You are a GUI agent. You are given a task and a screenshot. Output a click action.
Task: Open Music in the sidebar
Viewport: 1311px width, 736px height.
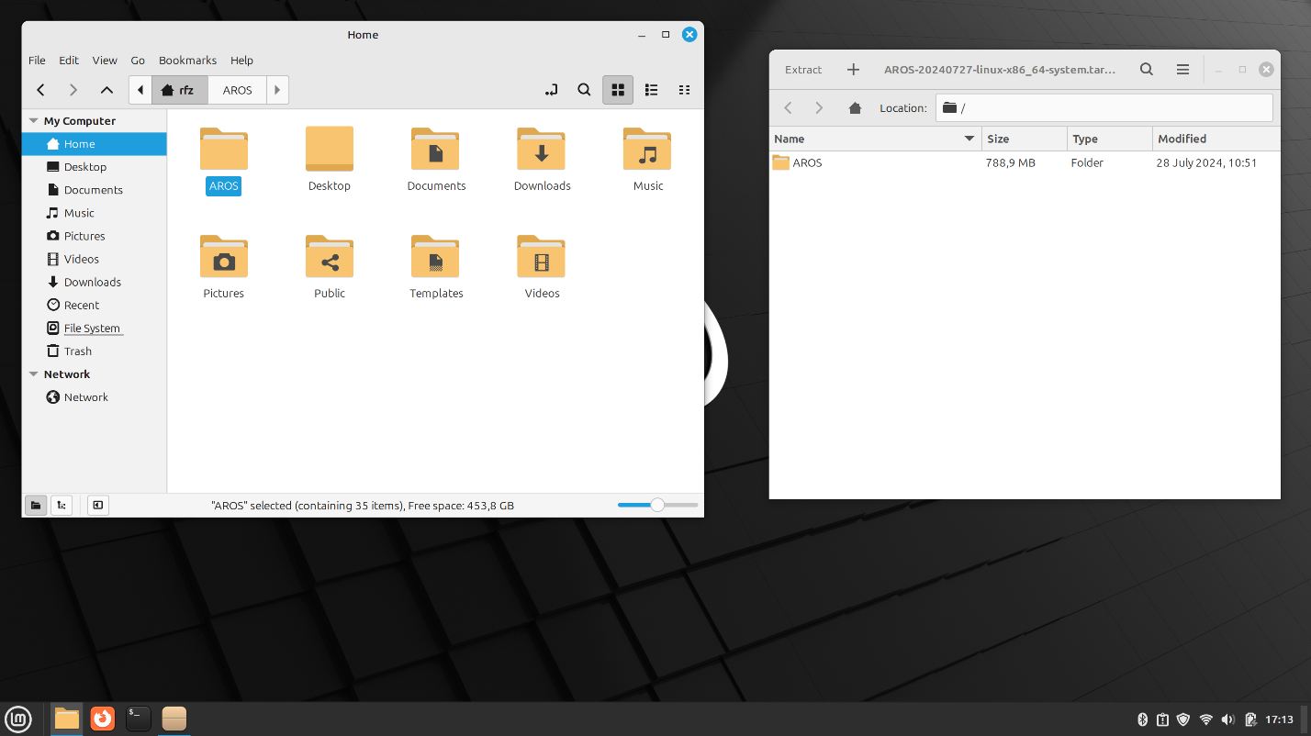(x=95, y=213)
